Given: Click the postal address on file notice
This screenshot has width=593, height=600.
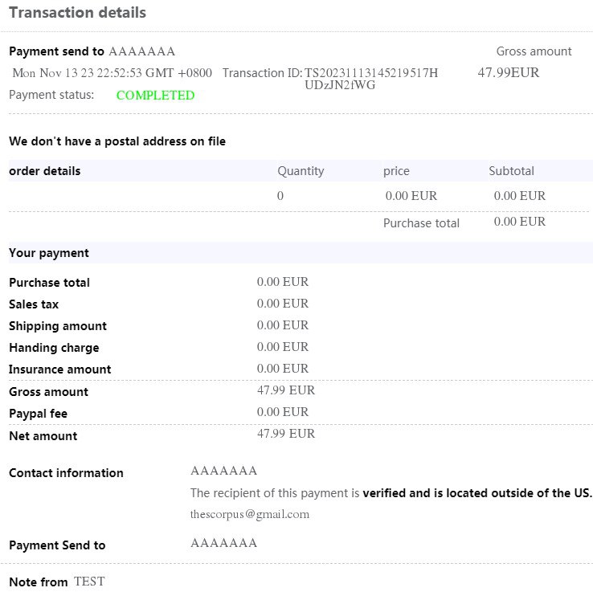Looking at the screenshot, I should pyautogui.click(x=117, y=141).
